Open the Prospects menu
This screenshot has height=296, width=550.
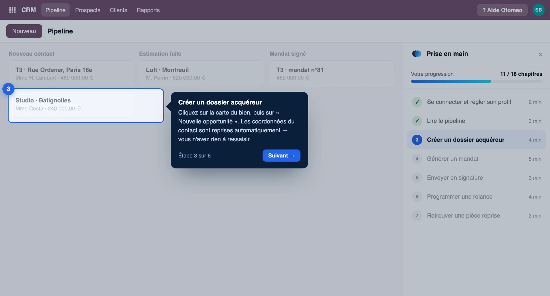[x=88, y=10]
